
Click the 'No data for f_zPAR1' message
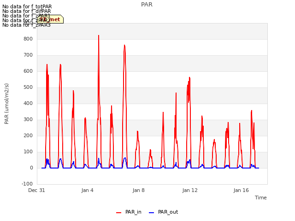[27, 16]
